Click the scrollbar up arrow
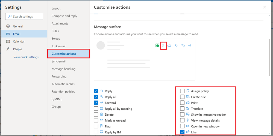273x136 pixels. point(269,16)
